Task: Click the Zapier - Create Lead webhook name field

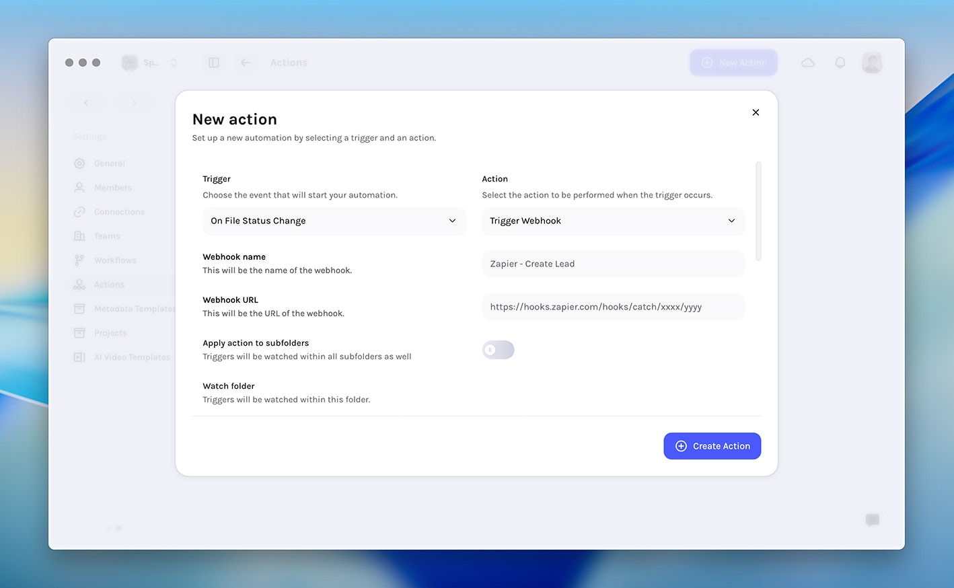Action: coord(613,263)
